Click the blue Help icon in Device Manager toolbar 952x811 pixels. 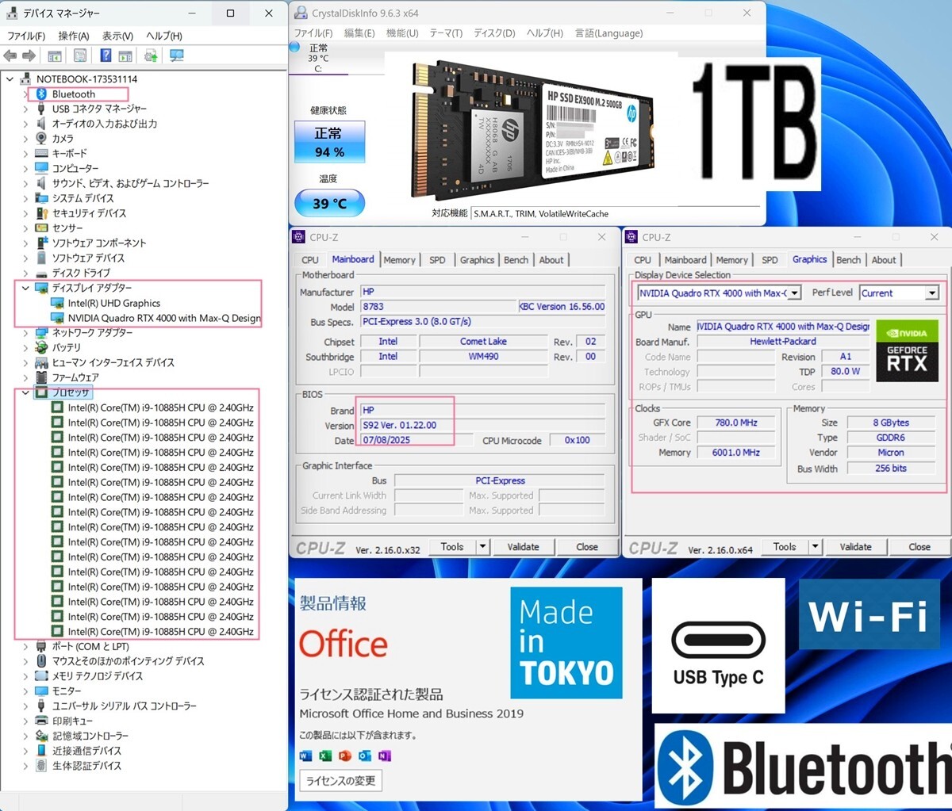pos(106,55)
